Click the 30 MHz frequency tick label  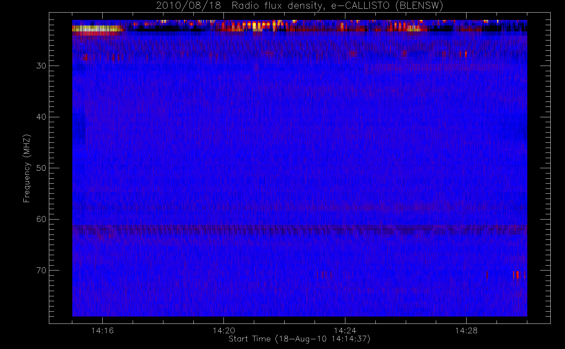(x=42, y=66)
